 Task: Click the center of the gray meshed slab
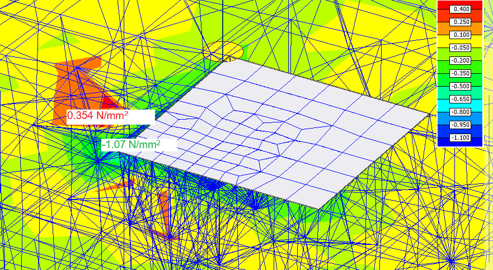tap(291, 131)
